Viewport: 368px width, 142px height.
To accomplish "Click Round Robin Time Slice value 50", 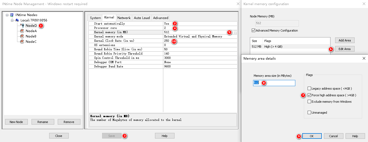I will pyautogui.click(x=166, y=49).
